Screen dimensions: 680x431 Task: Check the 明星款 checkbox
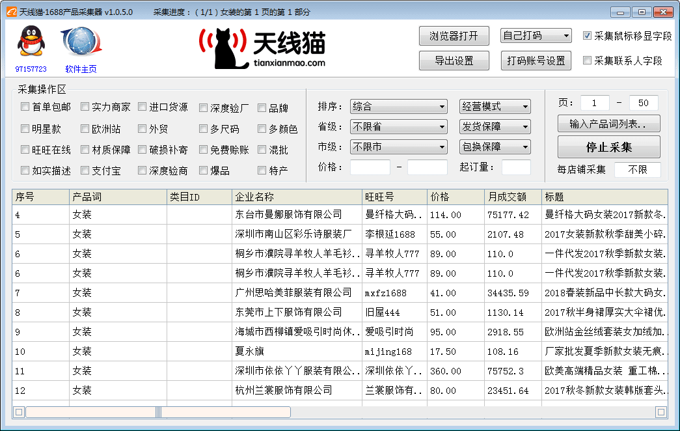(x=25, y=128)
